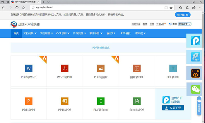Open the PDF转TXT converter icon
205x123 pixels.
pyautogui.click(x=173, y=68)
